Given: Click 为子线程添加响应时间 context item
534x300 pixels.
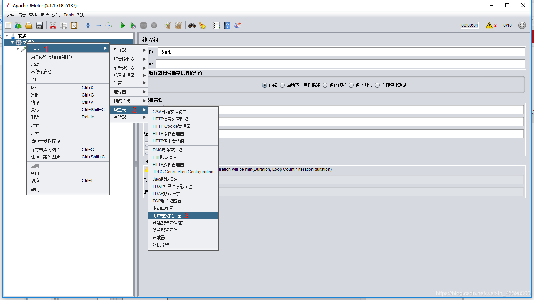Looking at the screenshot, I should pyautogui.click(x=68, y=57).
